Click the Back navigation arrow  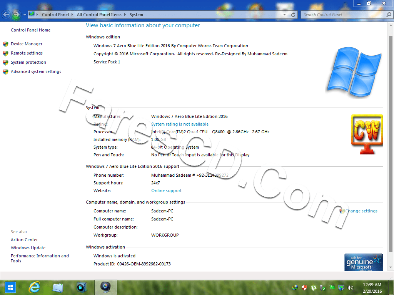pos(6,15)
